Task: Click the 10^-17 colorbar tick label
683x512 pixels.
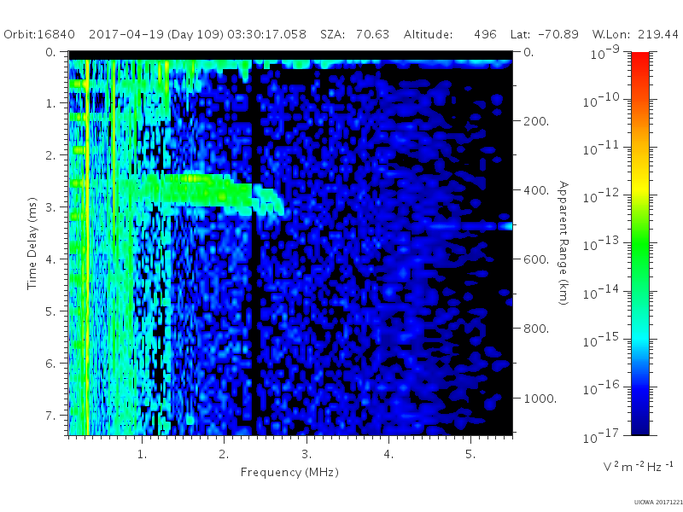Action: pyautogui.click(x=602, y=436)
